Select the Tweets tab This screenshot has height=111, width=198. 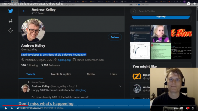pyautogui.click(x=30, y=74)
